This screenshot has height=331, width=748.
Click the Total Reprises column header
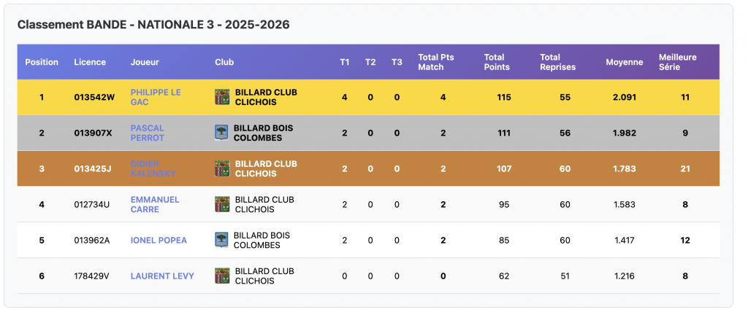click(557, 62)
